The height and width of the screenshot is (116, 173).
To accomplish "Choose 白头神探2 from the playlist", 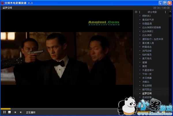I will [x=148, y=31].
